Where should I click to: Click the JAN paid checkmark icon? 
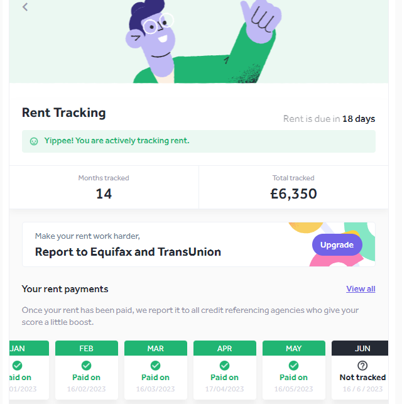[x=17, y=365]
